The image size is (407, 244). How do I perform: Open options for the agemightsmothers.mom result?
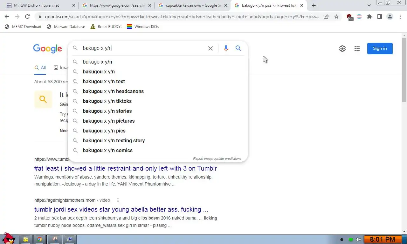118,200
